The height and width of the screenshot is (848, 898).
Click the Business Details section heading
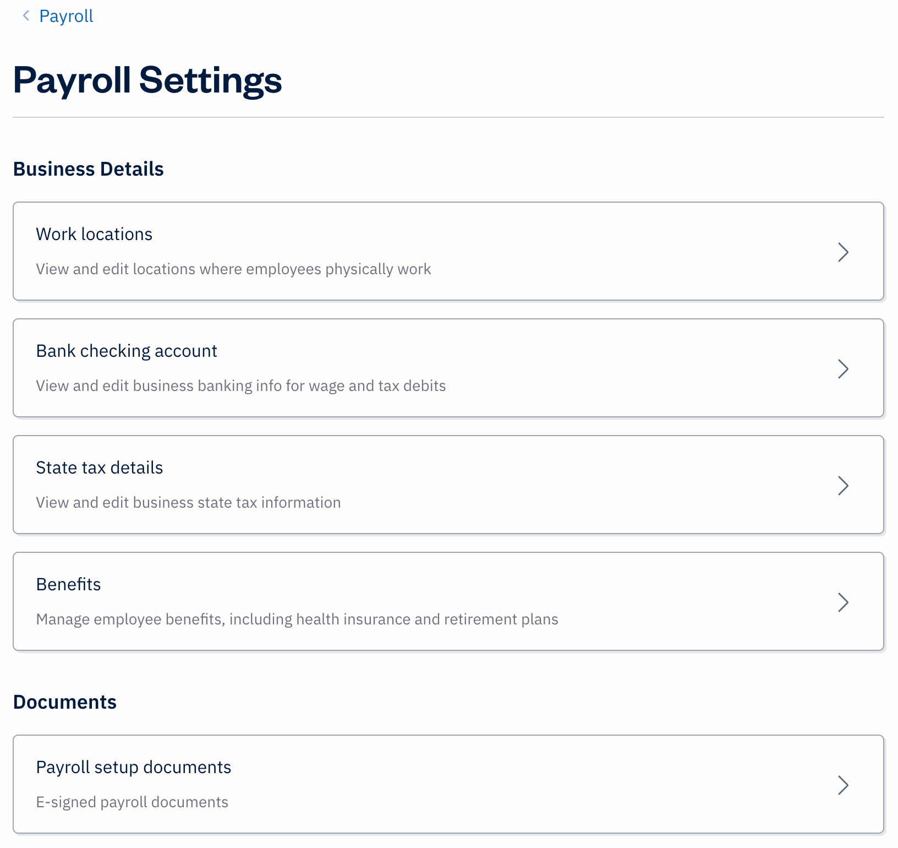(89, 169)
